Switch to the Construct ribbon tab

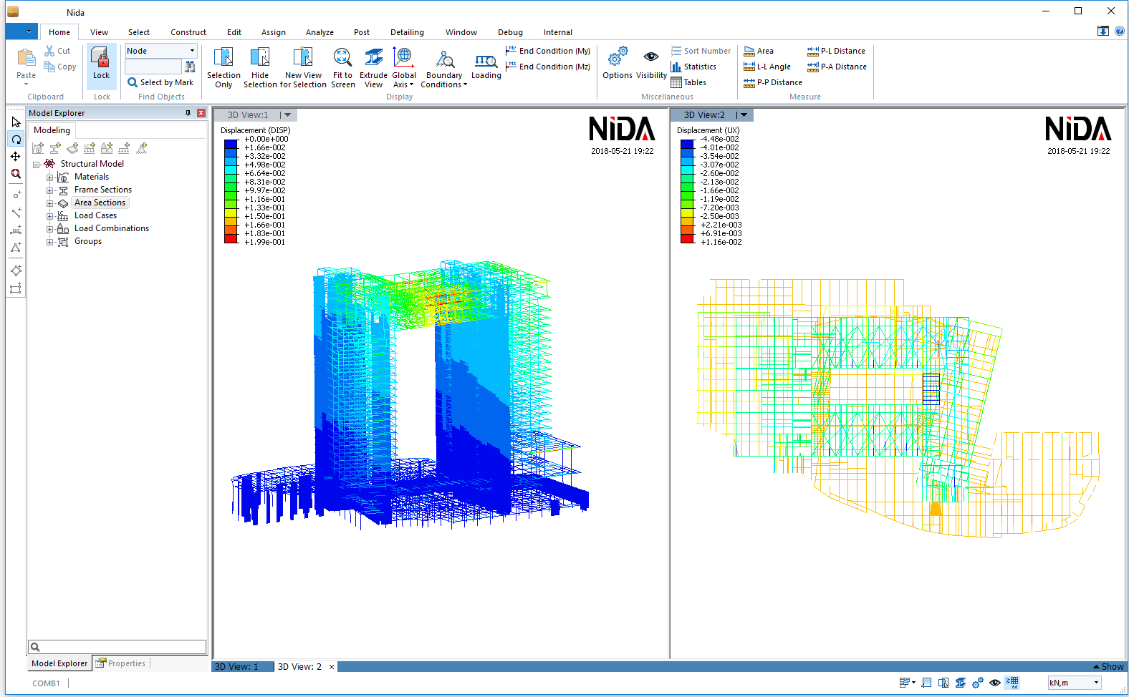(x=188, y=32)
